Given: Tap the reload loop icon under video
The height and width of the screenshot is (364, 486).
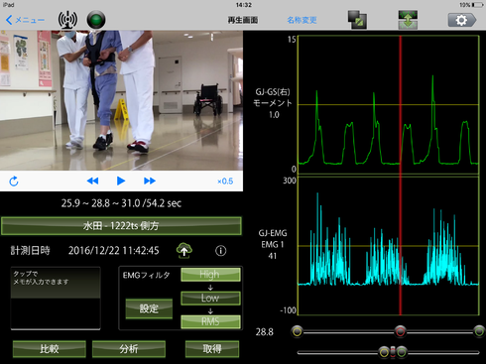Looking at the screenshot, I should (14, 182).
